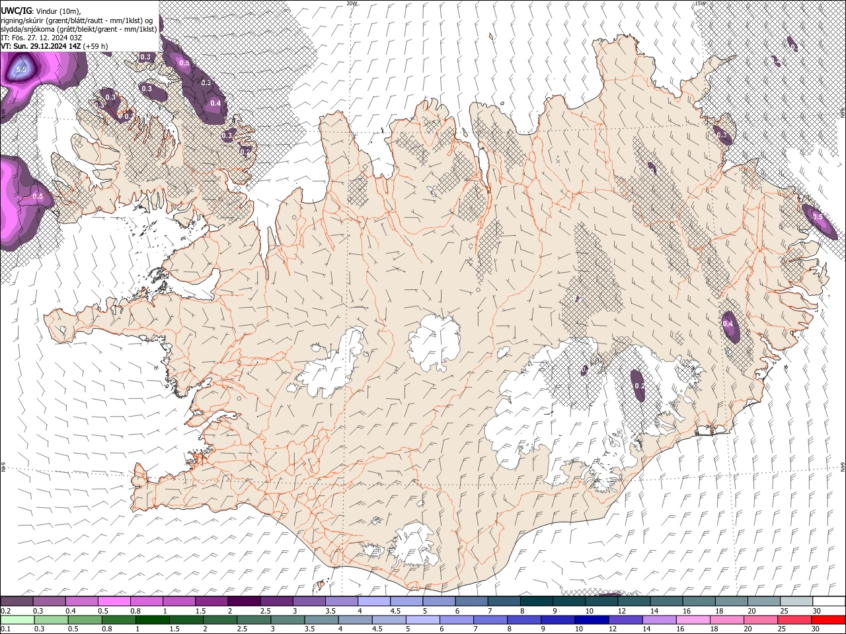Click the 'Vindur (10m)' header text
The width and height of the screenshot is (846, 634).
pos(57,11)
